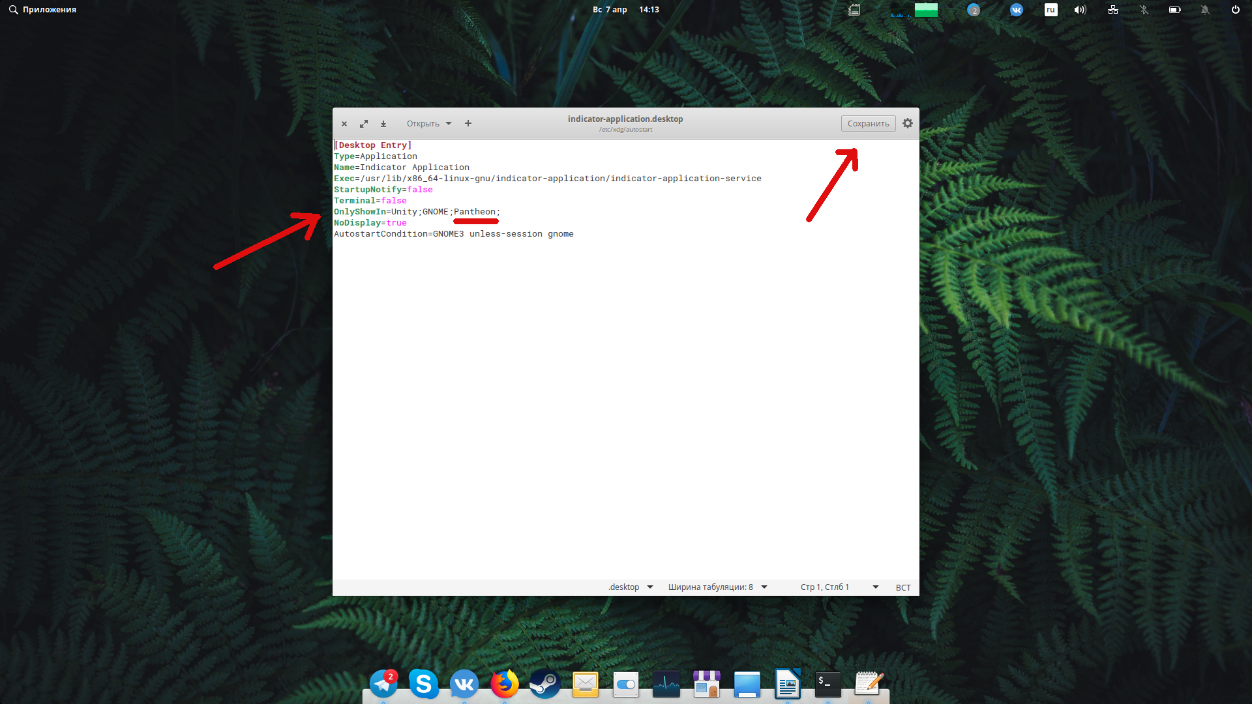Open the Приложения applications menu
This screenshot has width=1252, height=704.
(x=50, y=10)
